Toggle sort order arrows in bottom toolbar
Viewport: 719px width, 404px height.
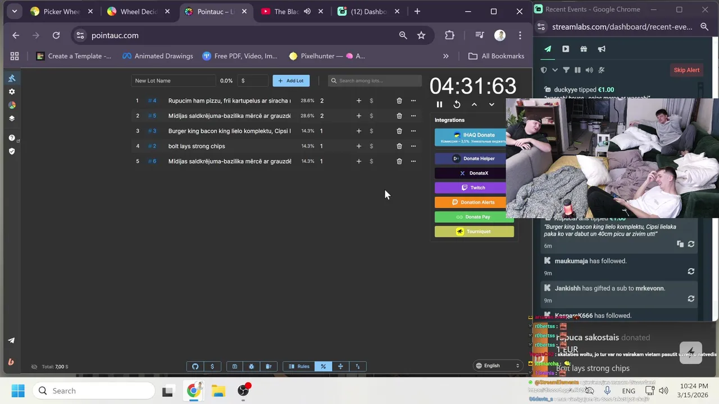358,366
